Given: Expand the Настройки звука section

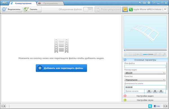Looking at the screenshot, I should (x=145, y=100).
